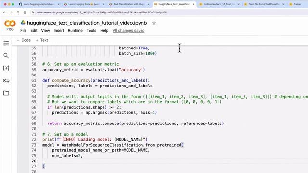Click the Google Drive icon beside notebook title
The image size is (308, 173).
click(23, 23)
